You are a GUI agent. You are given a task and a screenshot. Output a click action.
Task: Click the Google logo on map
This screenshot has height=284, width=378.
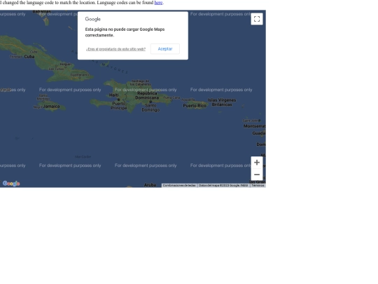tap(11, 184)
